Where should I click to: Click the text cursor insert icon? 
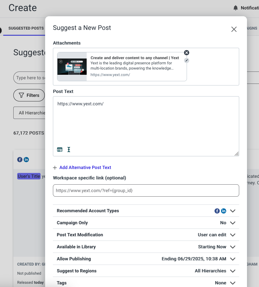tap(69, 150)
